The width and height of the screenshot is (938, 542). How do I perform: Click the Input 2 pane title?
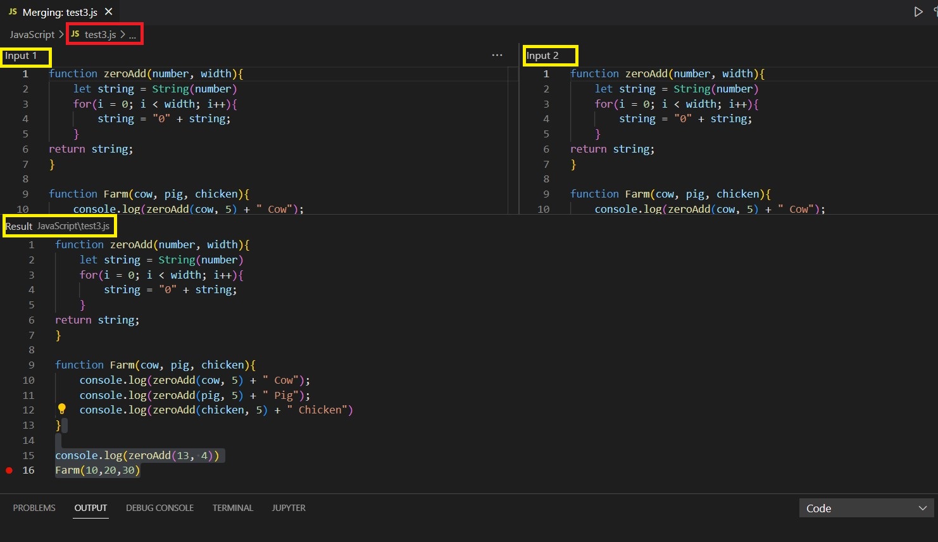pyautogui.click(x=543, y=56)
